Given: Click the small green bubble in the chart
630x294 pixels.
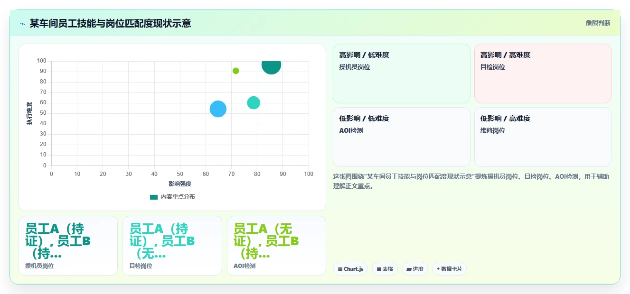Looking at the screenshot, I should (236, 71).
